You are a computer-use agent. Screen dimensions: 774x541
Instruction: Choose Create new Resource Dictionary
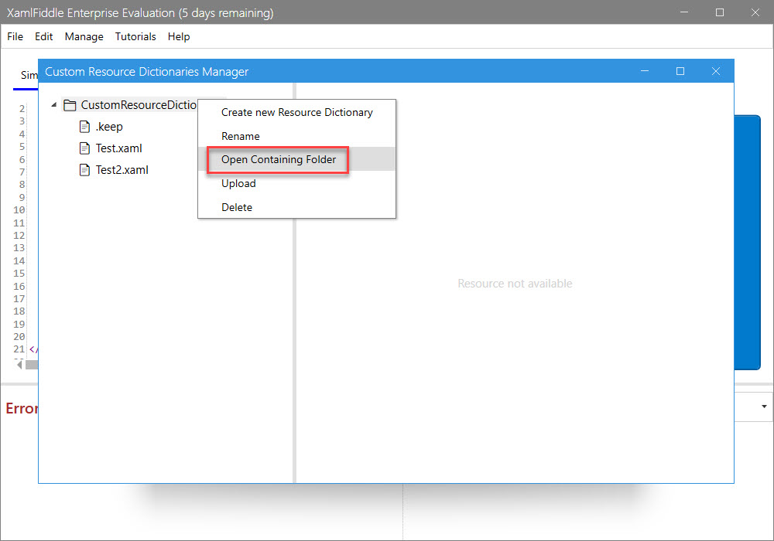[296, 112]
